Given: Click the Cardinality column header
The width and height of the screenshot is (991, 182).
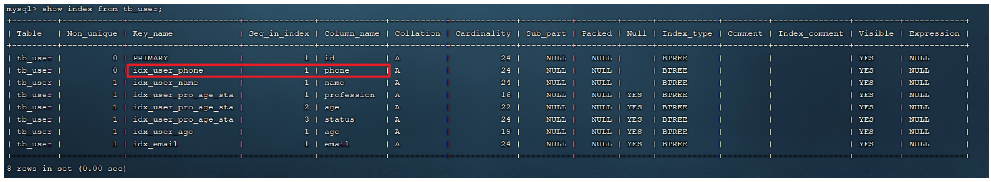Looking at the screenshot, I should [x=483, y=33].
